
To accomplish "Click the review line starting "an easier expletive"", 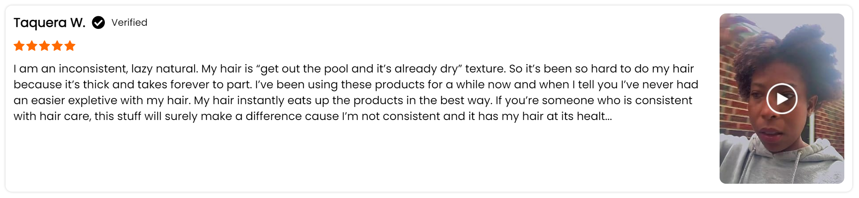I will tap(353, 101).
